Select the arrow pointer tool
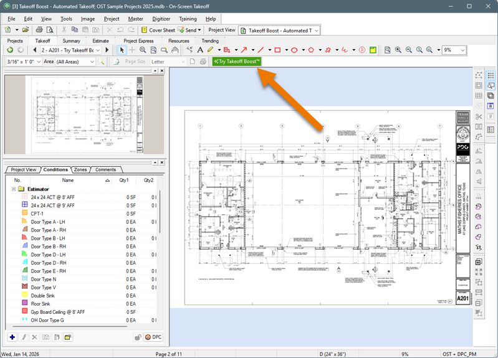The height and width of the screenshot is (358, 498). [x=122, y=50]
